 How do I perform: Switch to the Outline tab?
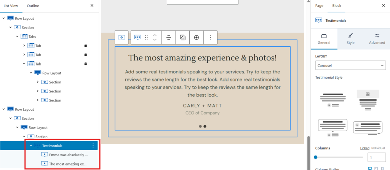coord(33,6)
